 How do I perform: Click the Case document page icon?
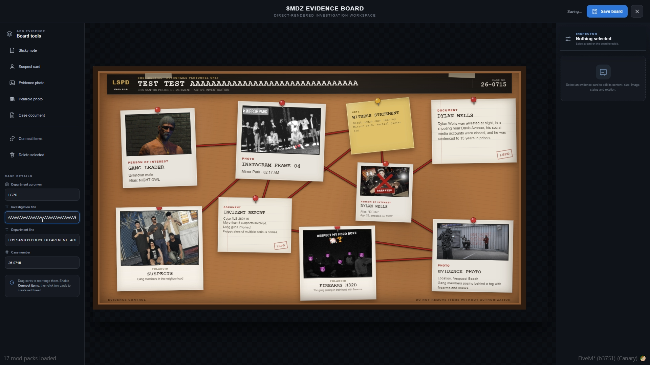(12, 115)
